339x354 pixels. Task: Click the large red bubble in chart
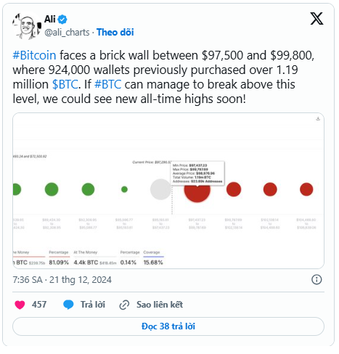[x=197, y=189]
